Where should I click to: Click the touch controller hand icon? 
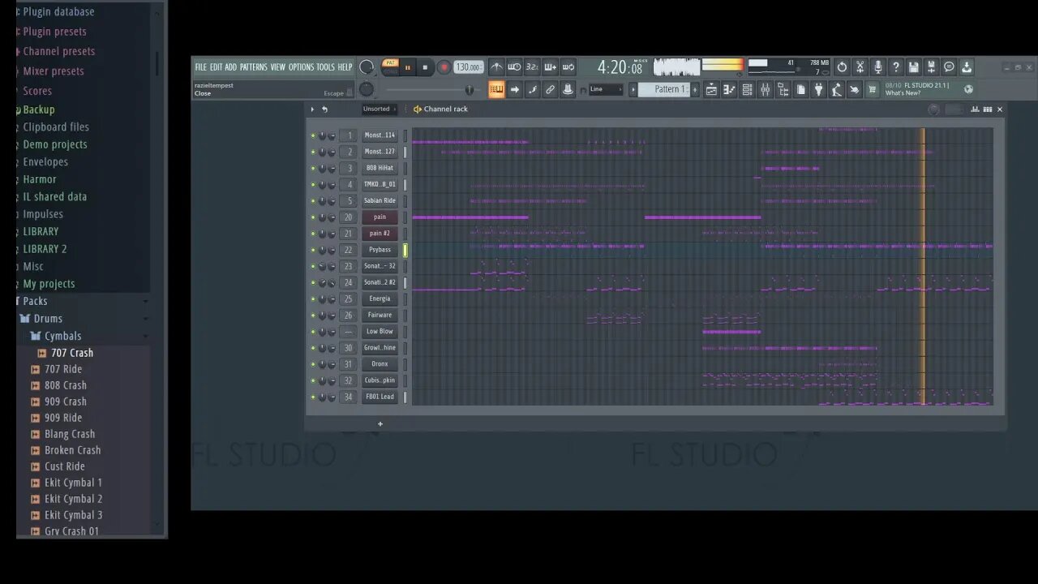(x=854, y=89)
